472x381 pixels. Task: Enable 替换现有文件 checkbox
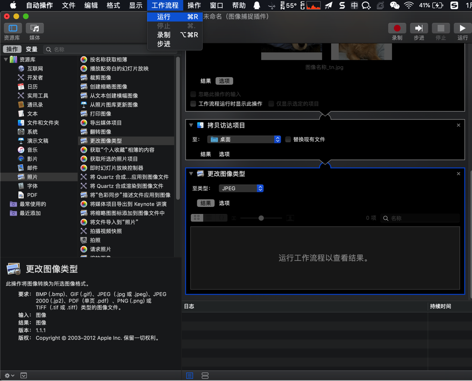coord(288,139)
